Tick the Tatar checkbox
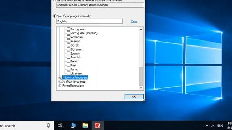Screen dimensions: 232x130 [x=69, y=61]
